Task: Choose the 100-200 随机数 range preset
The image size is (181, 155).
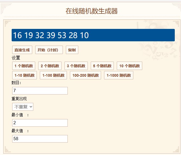Action: coord(85,75)
